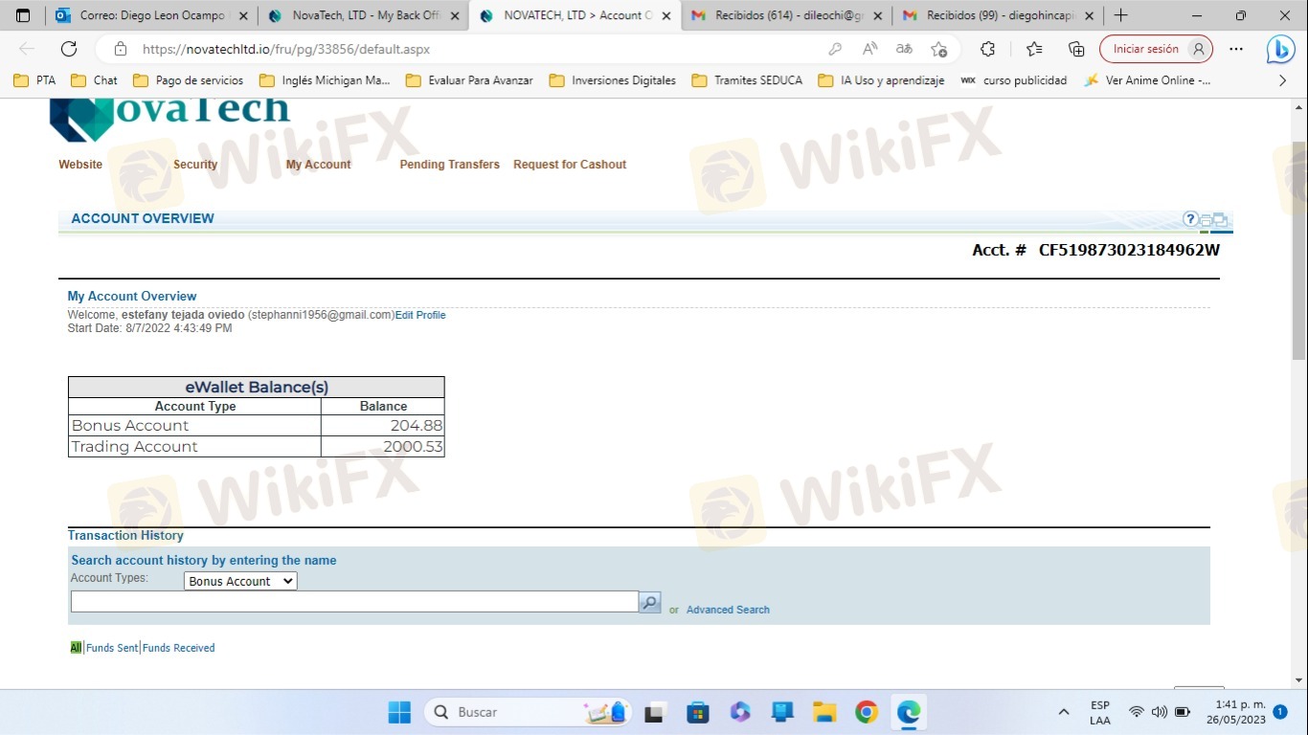Open Ver Anime Online bookmark

(1147, 80)
